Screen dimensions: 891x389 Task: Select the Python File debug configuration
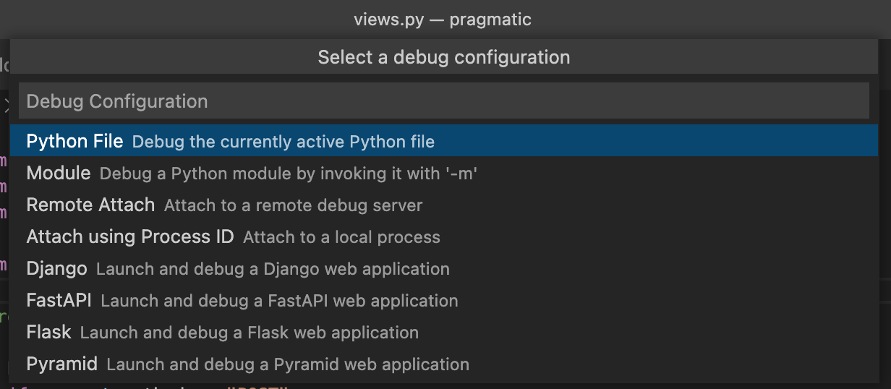[x=74, y=141]
